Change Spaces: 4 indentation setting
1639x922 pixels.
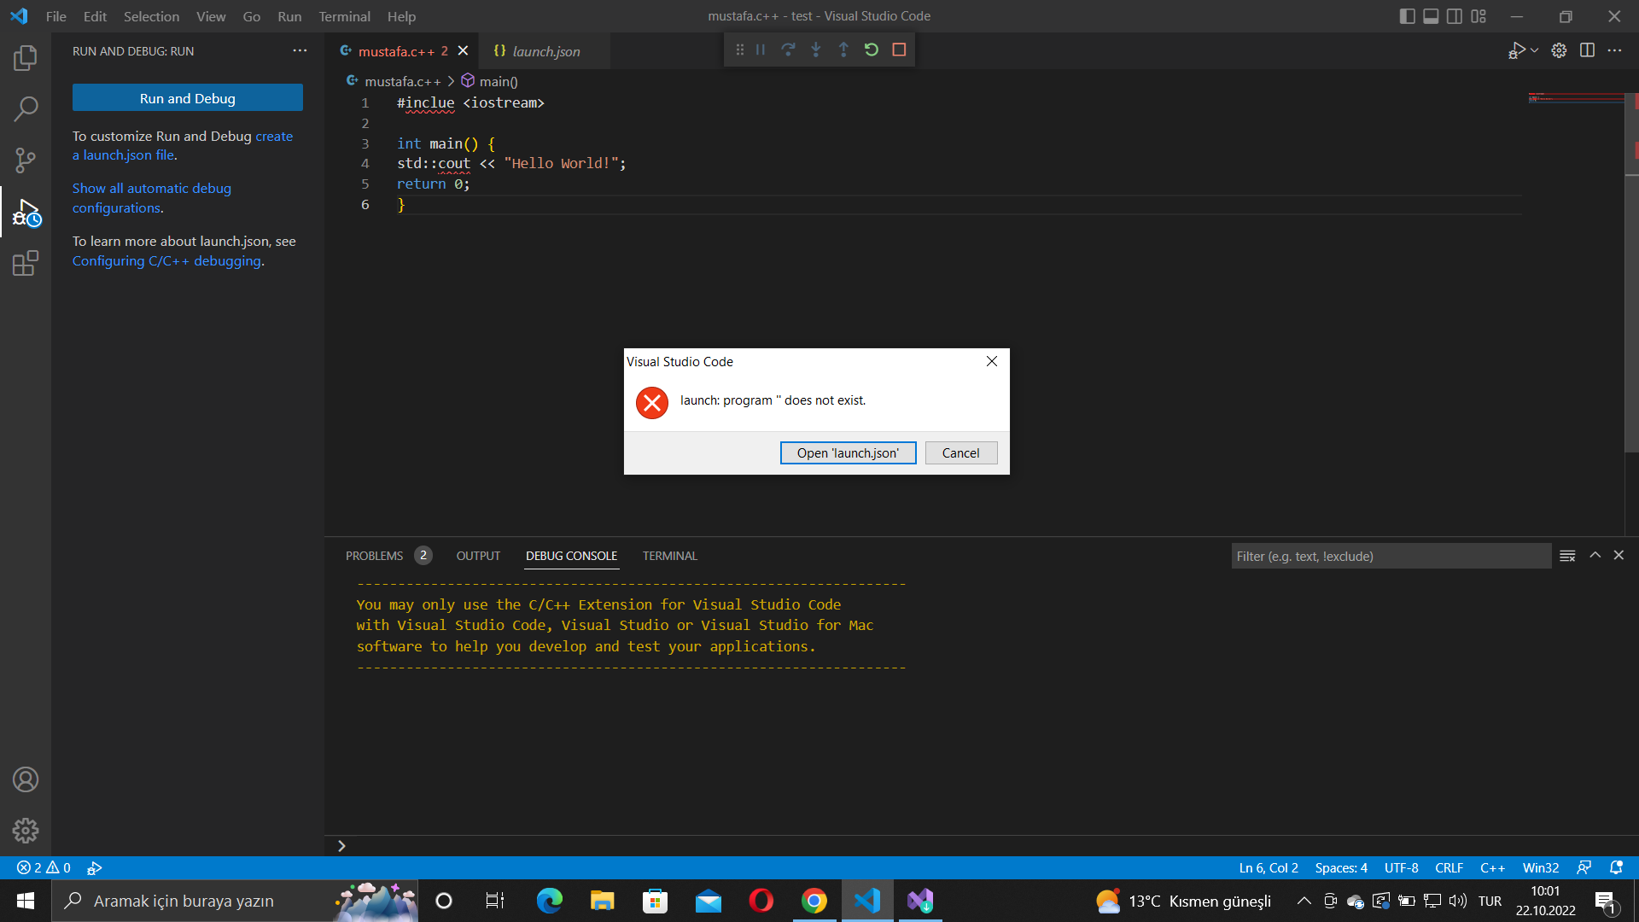click(x=1341, y=867)
